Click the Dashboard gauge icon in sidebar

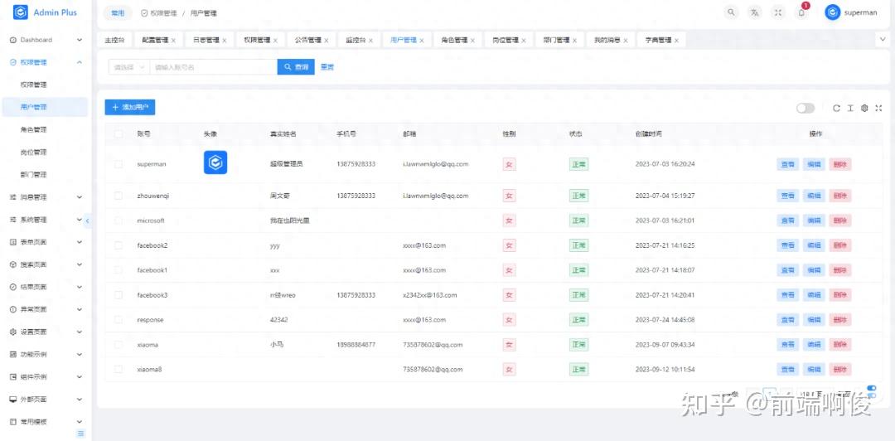pos(13,40)
